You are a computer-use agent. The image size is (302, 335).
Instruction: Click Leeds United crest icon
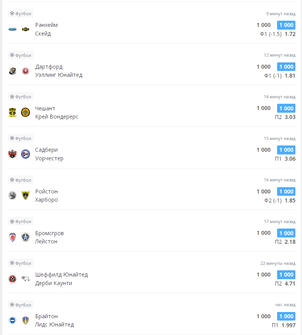coord(25,321)
